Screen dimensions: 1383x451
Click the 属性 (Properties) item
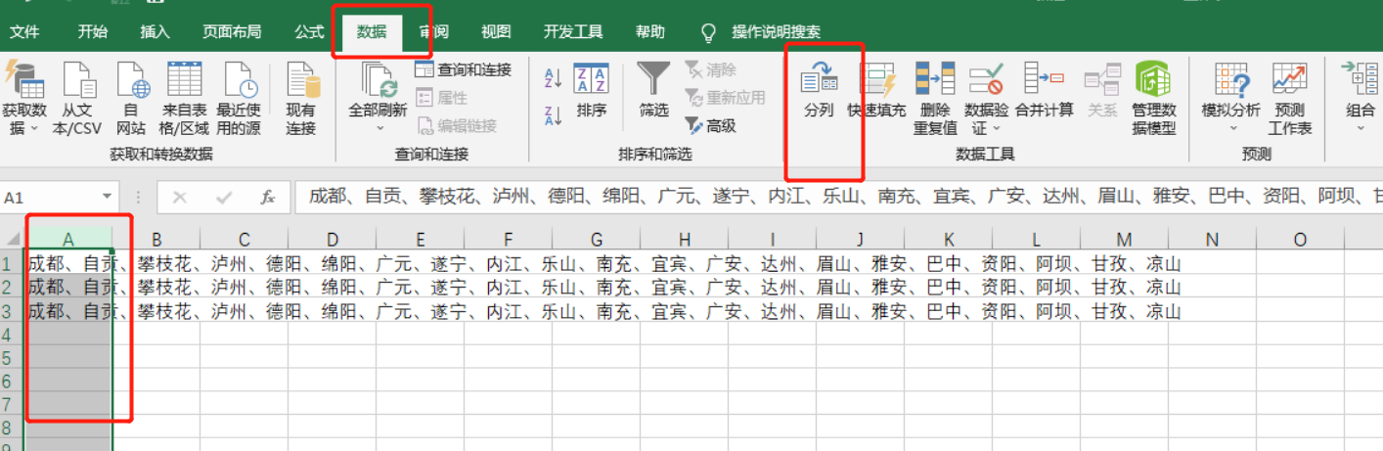pyautogui.click(x=441, y=98)
